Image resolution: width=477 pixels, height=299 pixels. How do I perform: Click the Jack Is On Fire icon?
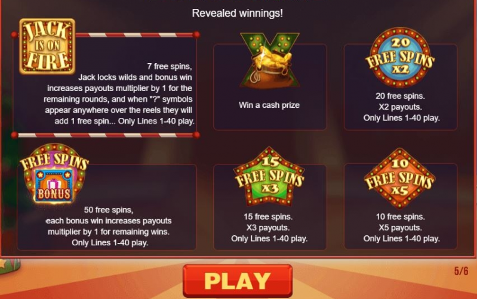click(47, 46)
